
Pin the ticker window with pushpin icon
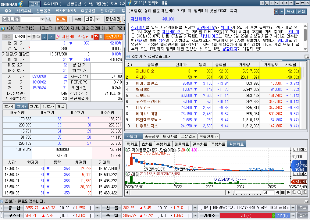point(286,3)
